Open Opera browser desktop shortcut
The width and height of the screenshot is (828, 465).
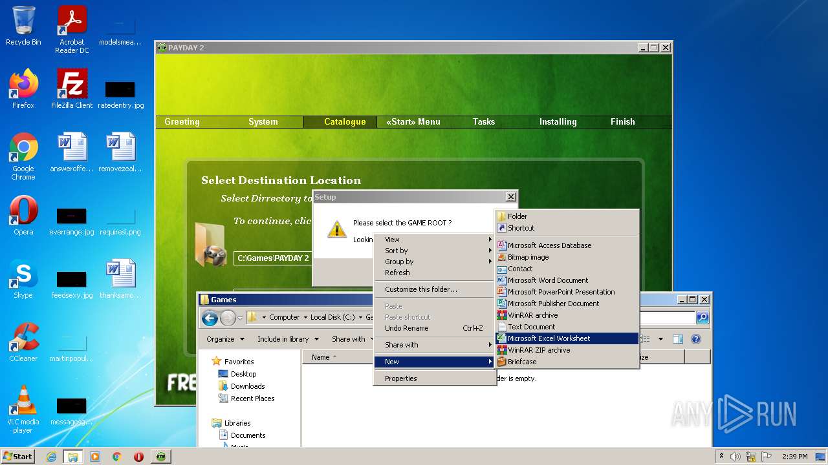[23, 216]
